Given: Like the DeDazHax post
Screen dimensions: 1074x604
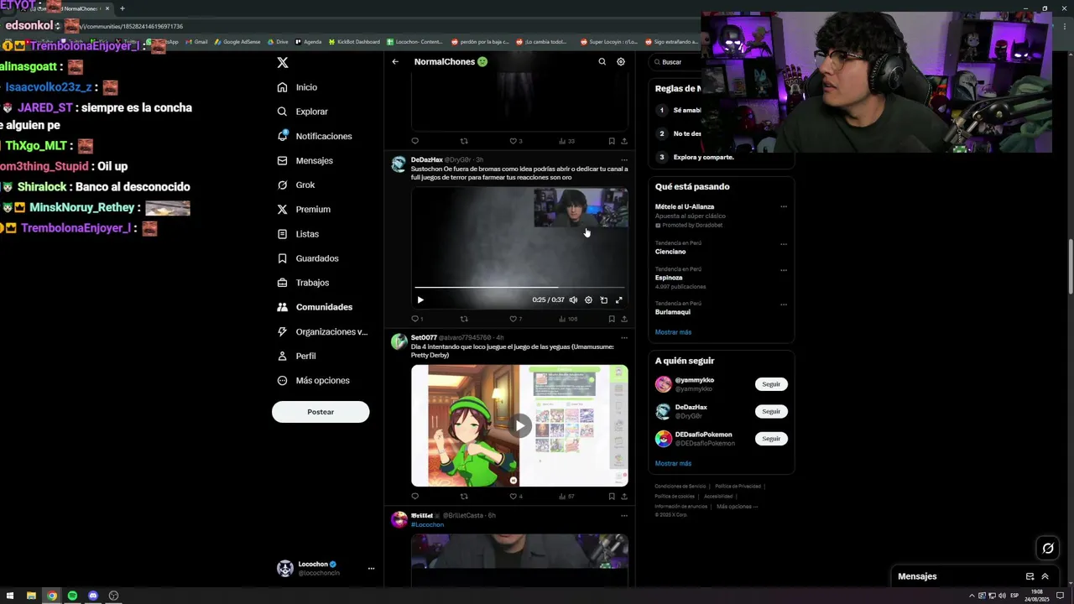Looking at the screenshot, I should click(513, 319).
